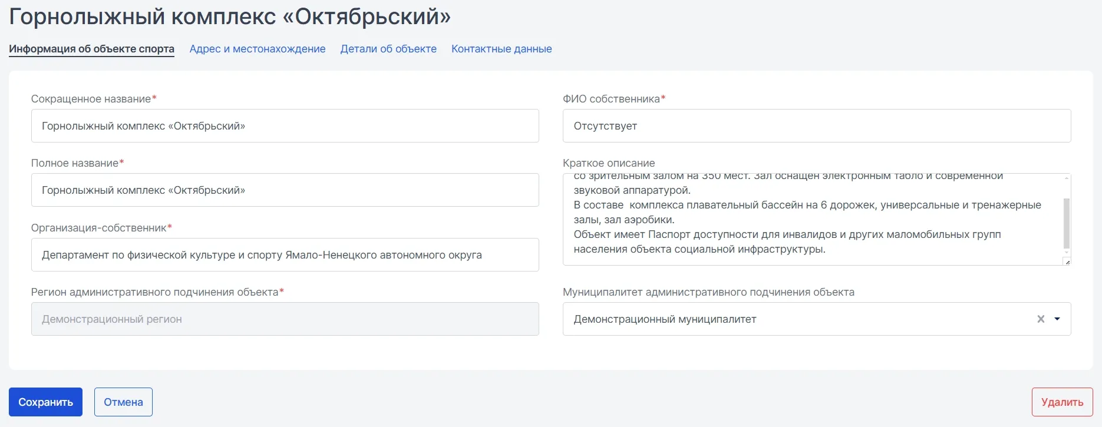Clear the selected municipality with the X icon

(1041, 319)
